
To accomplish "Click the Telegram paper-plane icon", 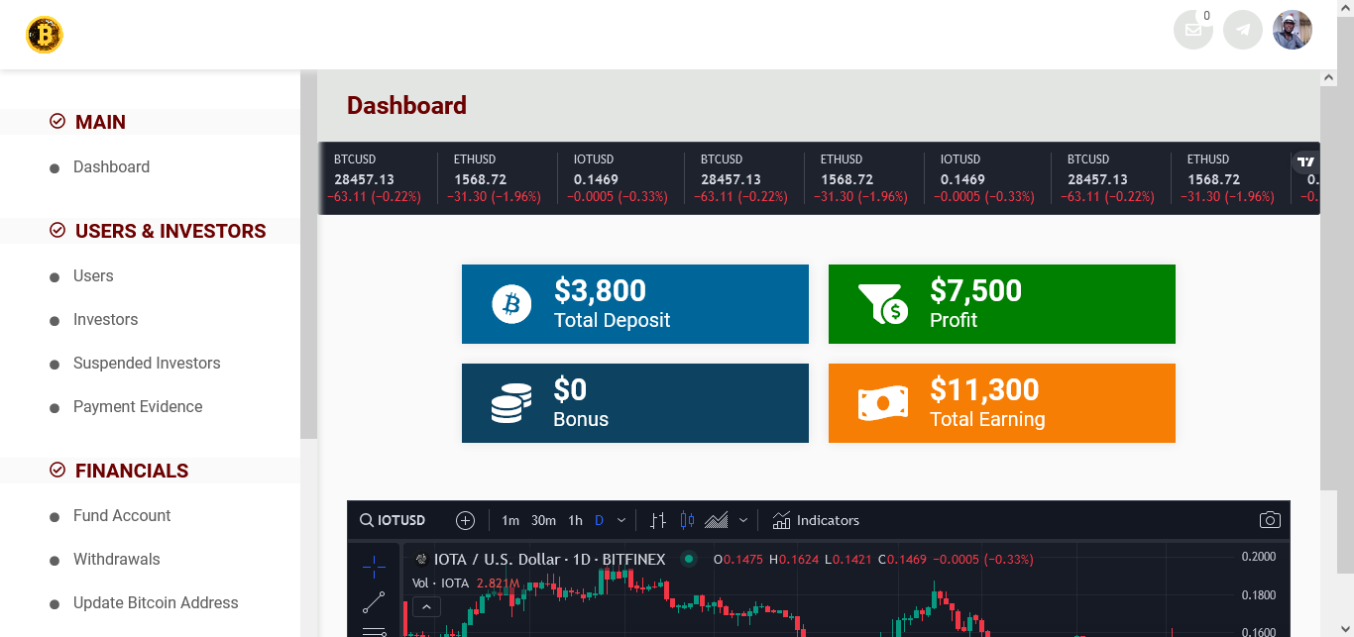I will (x=1243, y=30).
